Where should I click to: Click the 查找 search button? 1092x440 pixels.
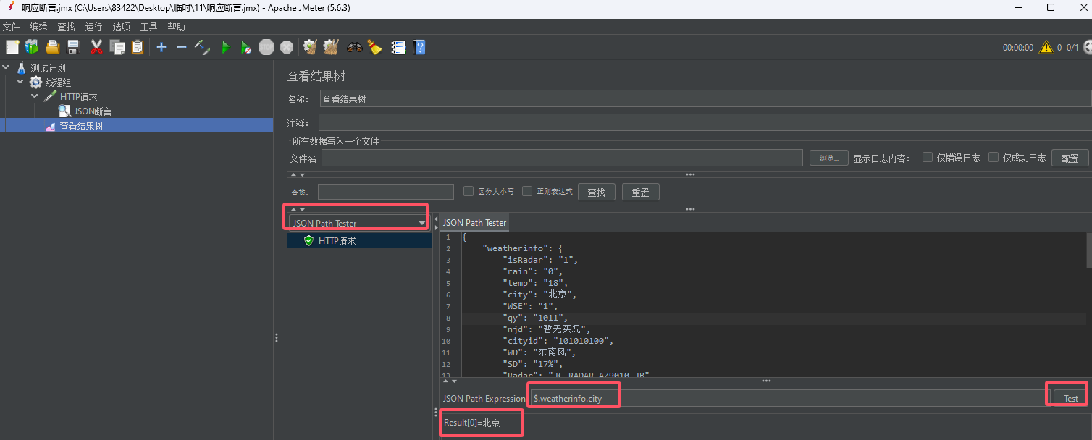(x=597, y=192)
